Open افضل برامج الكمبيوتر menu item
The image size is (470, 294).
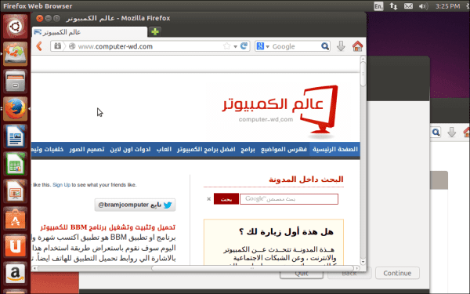tap(206, 149)
